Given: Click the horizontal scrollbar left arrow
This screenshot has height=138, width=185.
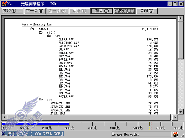Looking at the screenshot, I should click(x=4, y=117).
